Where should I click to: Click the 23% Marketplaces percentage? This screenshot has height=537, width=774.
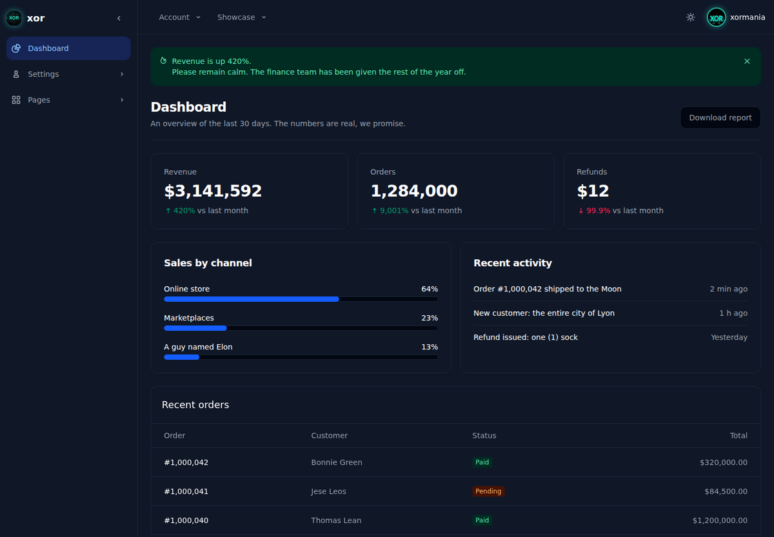(430, 318)
